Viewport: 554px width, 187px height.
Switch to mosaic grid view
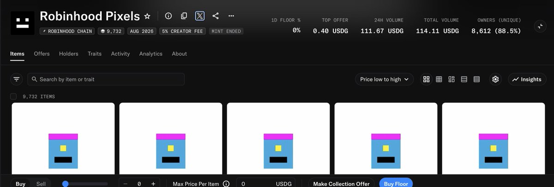point(452,79)
